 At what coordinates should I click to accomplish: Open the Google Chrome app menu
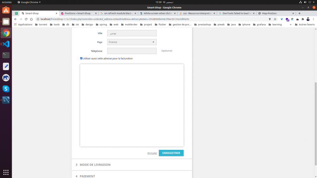(x=29, y=2)
